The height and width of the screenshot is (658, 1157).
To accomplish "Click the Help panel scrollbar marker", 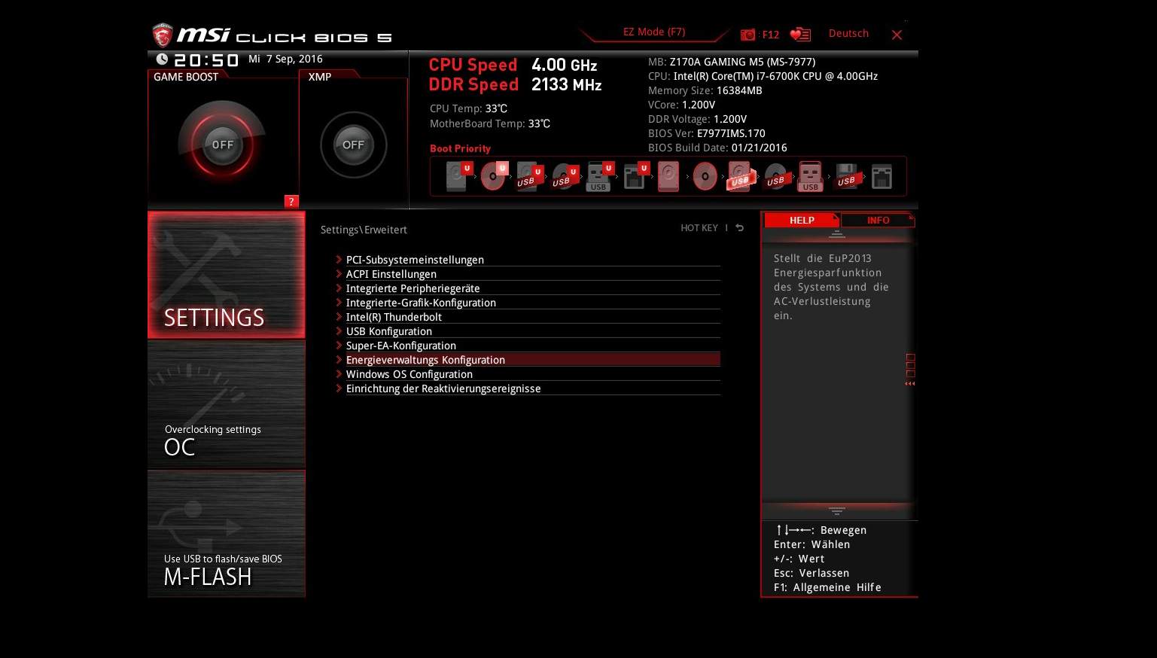I will coord(910,367).
